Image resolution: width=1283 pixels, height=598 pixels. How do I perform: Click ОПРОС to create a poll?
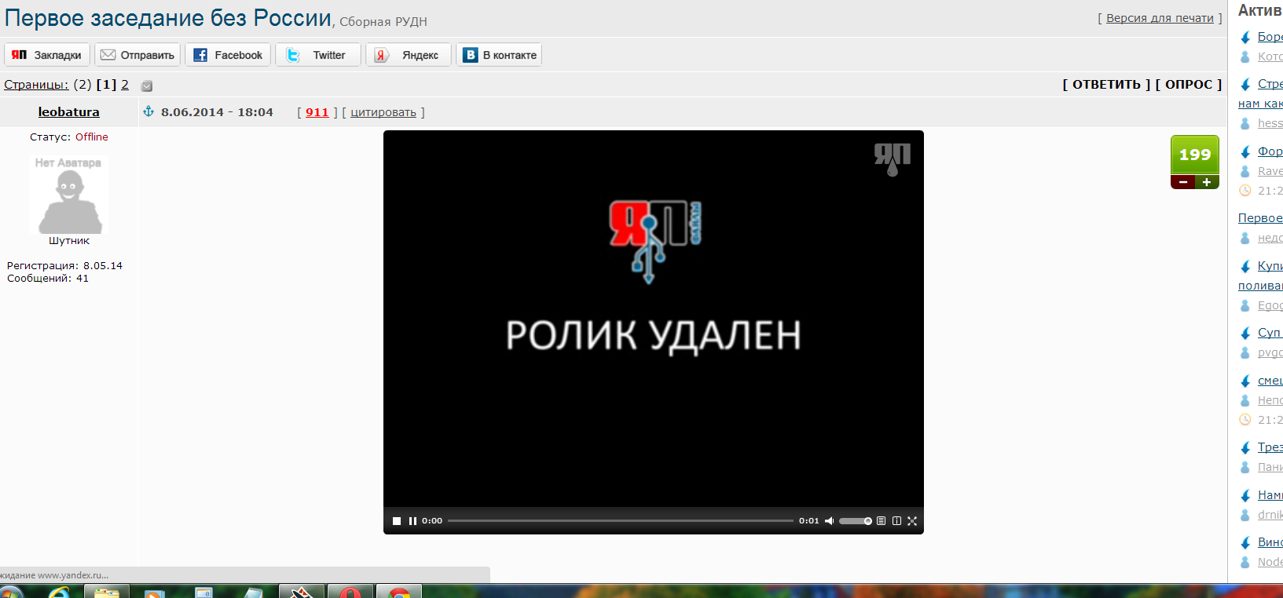1189,84
